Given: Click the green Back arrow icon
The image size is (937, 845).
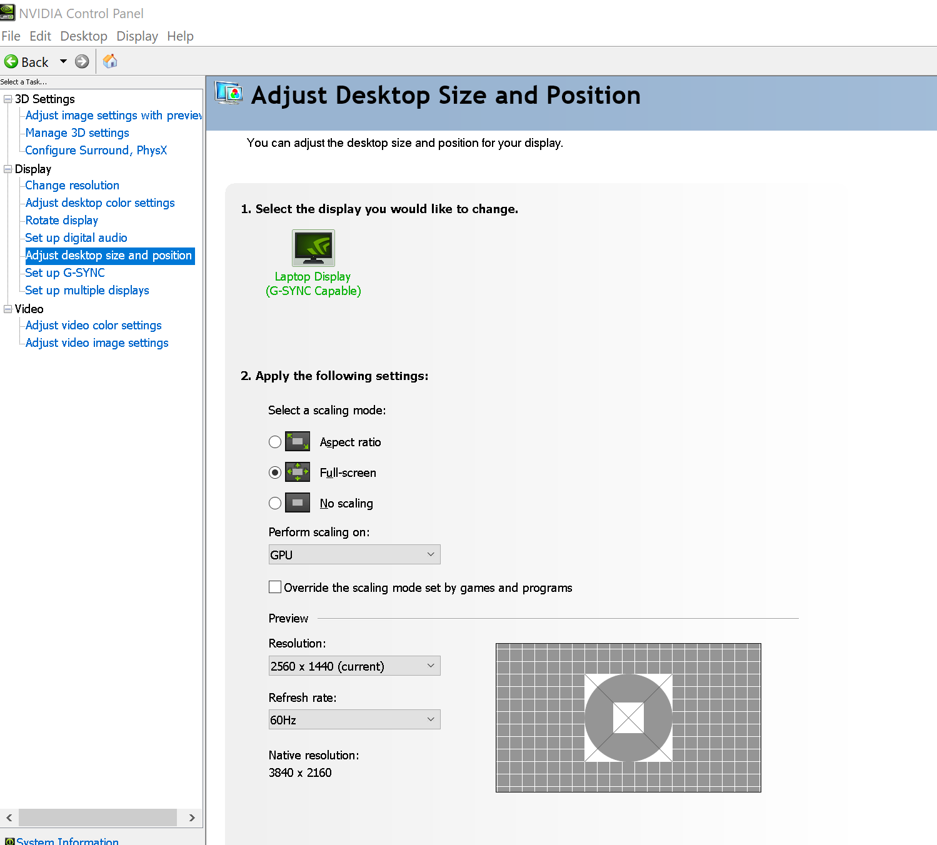Looking at the screenshot, I should (11, 62).
